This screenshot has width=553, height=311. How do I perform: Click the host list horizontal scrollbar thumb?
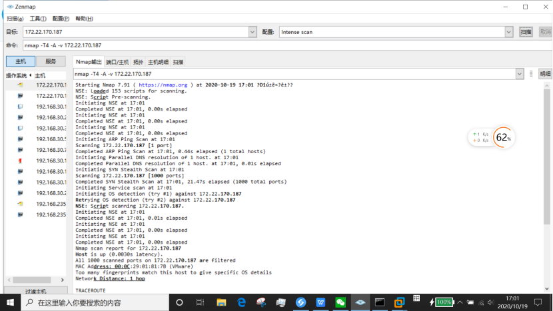click(32, 280)
